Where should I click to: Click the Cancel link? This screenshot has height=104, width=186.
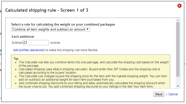coord(173,94)
